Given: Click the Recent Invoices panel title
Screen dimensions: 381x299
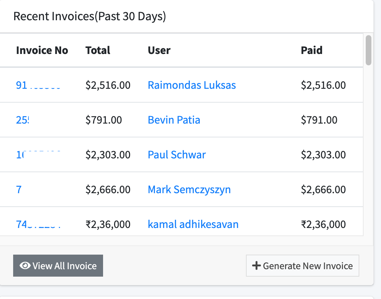Looking at the screenshot, I should (89, 16).
